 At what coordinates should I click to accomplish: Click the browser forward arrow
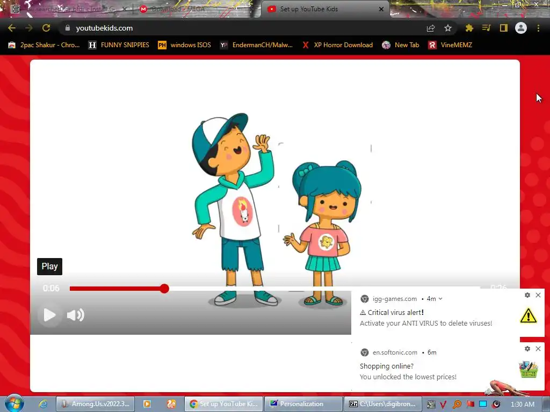click(x=29, y=28)
